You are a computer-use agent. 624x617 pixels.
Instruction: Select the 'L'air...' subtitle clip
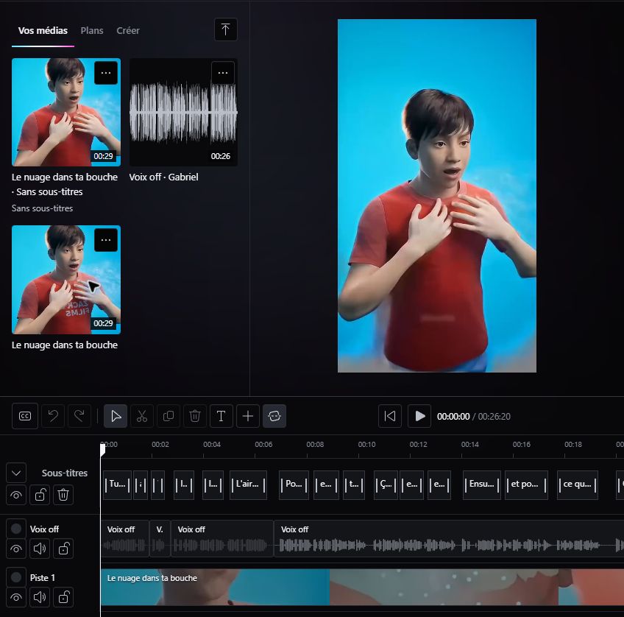(248, 485)
